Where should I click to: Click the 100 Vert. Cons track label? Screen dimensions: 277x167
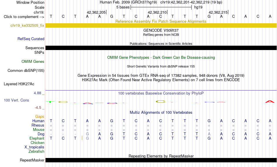click(16, 100)
